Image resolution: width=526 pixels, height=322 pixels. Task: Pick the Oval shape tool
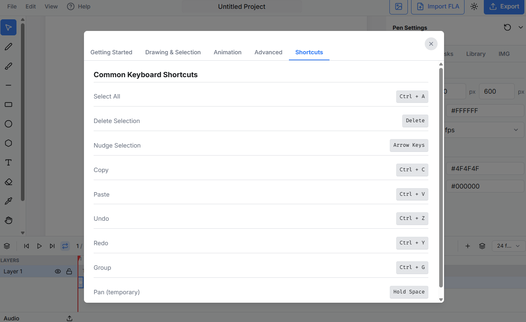click(8, 124)
